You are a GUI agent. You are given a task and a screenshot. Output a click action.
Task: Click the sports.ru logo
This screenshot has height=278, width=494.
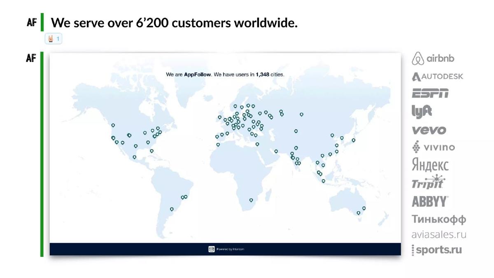437,250
